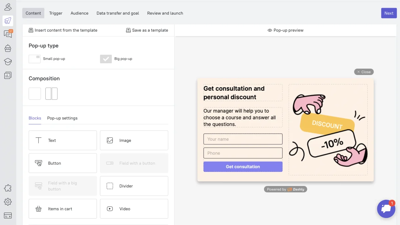
Task: Open the puzzle piece integrations icon
Action: [8, 188]
